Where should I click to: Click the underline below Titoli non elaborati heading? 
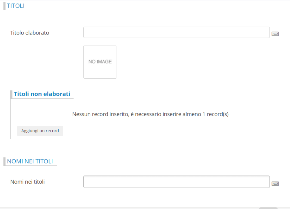pyautogui.click(x=44, y=99)
